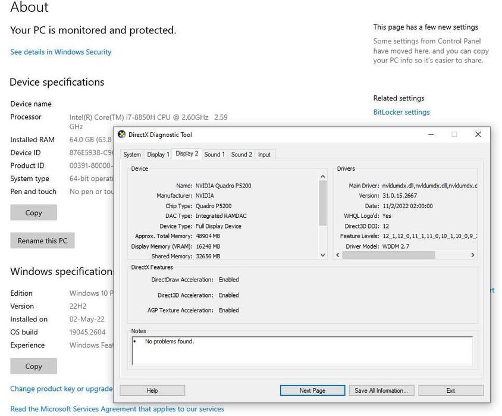502x416 pixels.
Task: Select the AGP Texture Acceleration Enabled value
Action: pyautogui.click(x=228, y=310)
